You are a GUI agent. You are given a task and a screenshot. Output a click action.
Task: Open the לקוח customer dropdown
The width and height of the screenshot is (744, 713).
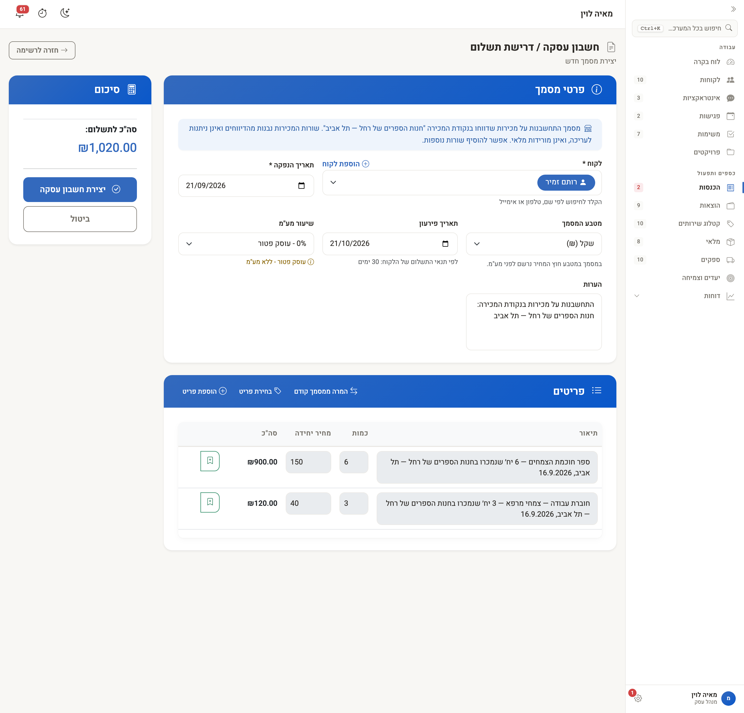pyautogui.click(x=462, y=183)
